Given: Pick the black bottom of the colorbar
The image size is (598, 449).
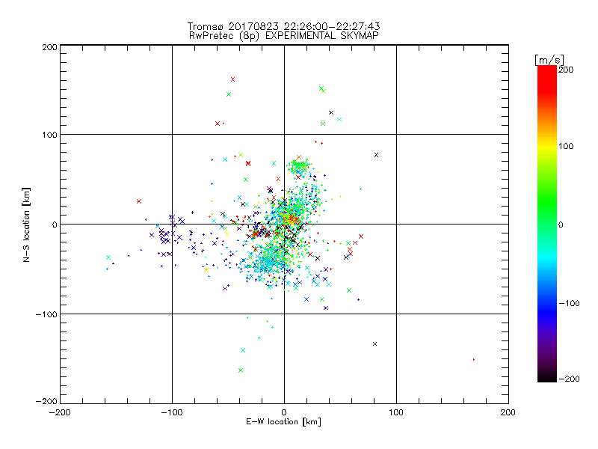Looking at the screenshot, I should (x=547, y=378).
